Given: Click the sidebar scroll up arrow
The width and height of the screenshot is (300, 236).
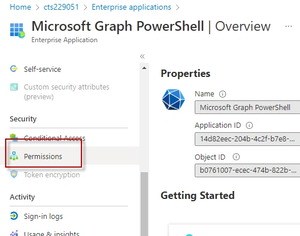Looking at the screenshot, I should point(145,68).
